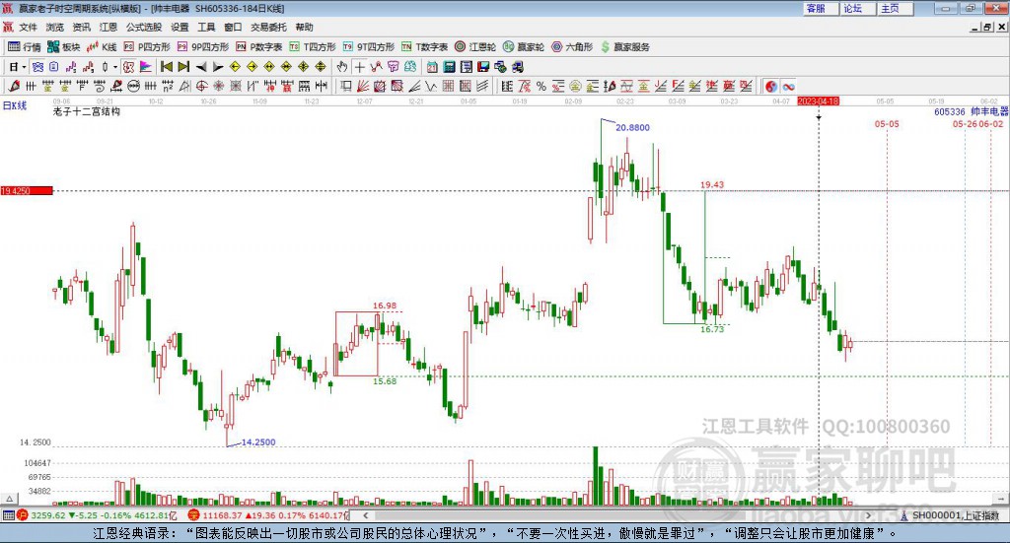The image size is (1010, 543).
Task: Click SH000001 上证指数 in status bar
Action: [955, 515]
